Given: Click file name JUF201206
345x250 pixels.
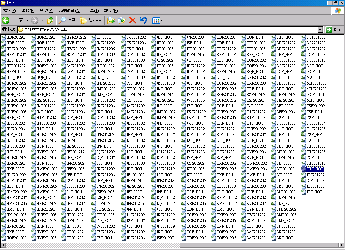Looking at the screenshot, I should click(195, 77).
